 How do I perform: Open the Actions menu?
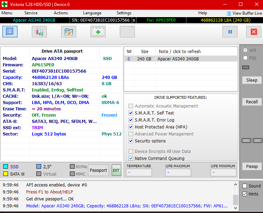tap(61, 13)
